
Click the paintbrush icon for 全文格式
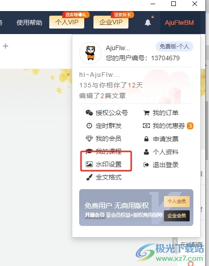click(x=89, y=178)
